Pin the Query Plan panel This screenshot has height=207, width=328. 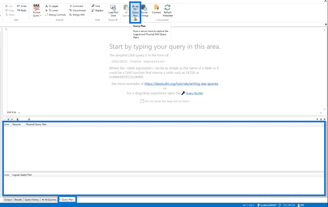click(x=321, y=119)
